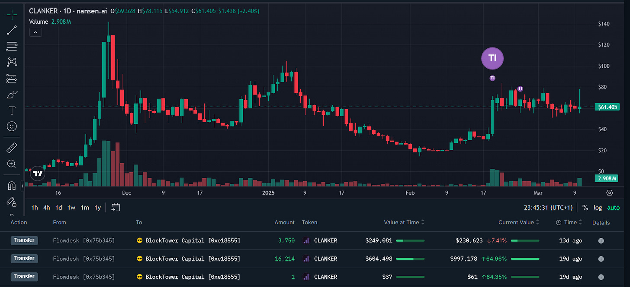Set range to 1m

[x=85, y=208]
